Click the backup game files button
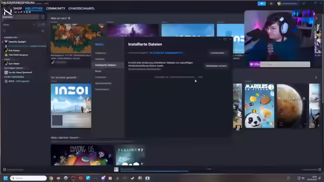324x182 pixels. [x=216, y=66]
